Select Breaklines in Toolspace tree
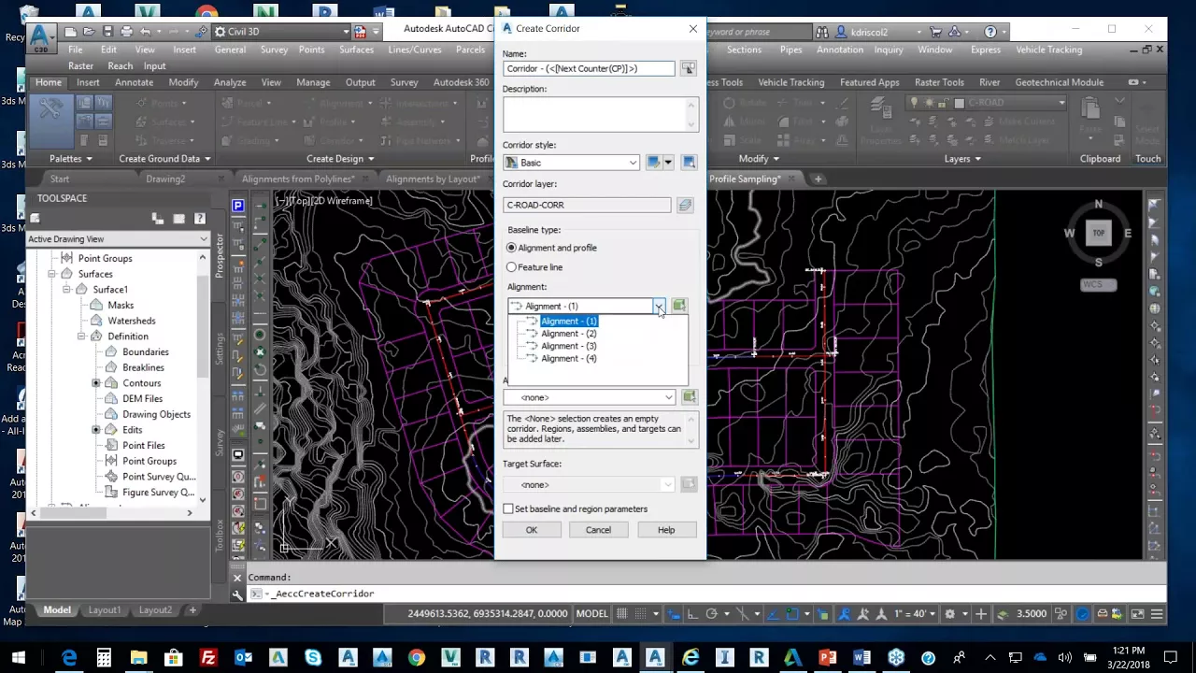This screenshot has width=1196, height=673. coord(143,367)
